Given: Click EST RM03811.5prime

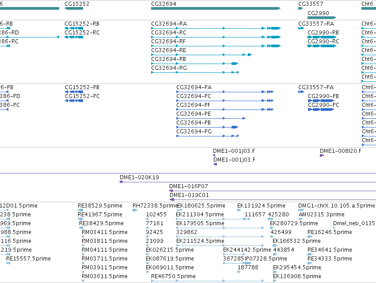Looking at the screenshot, I should (105, 241).
